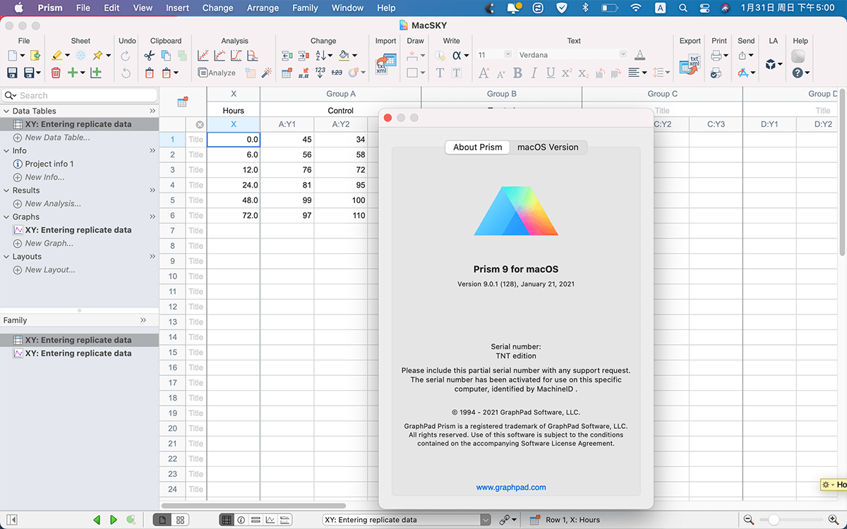Click the Cut scissors icon in Clipboard
Image resolution: width=847 pixels, height=529 pixels.
point(149,55)
